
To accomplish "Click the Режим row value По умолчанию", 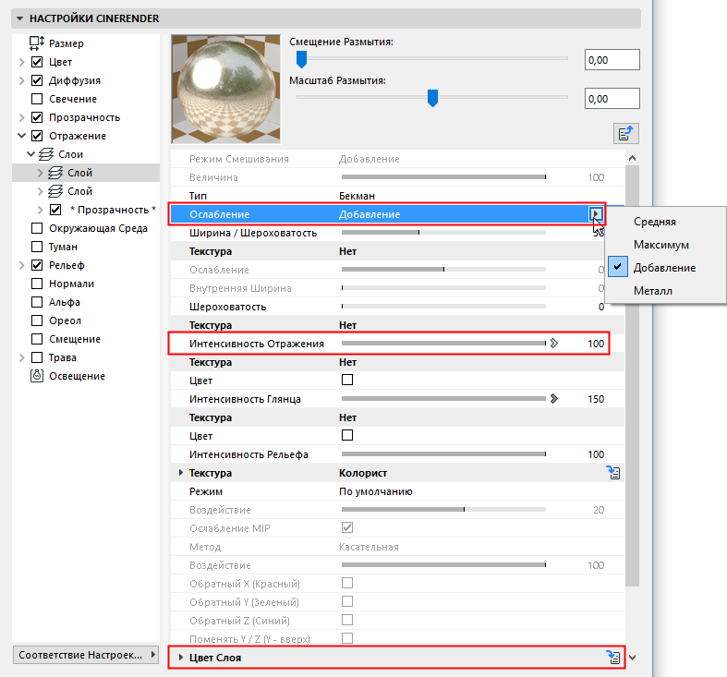I will [376, 491].
